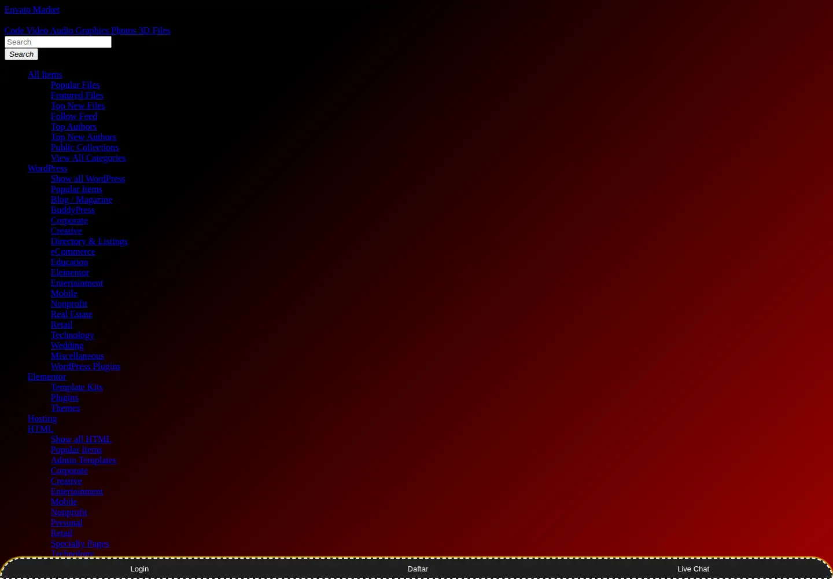833x579 pixels.
Task: Open the Real Estate category
Action: [x=72, y=314]
